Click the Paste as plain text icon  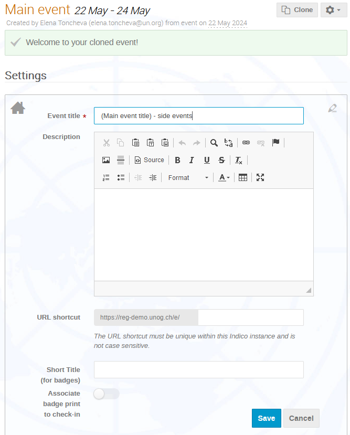tap(150, 143)
